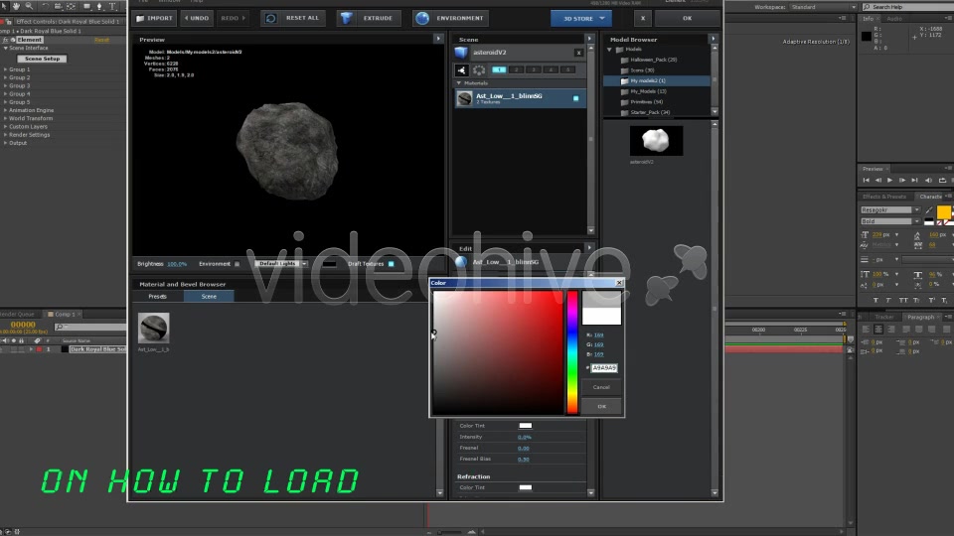Click the Reflection Color Tint white swatch
Screen dimensions: 954x536
pyautogui.click(x=526, y=426)
